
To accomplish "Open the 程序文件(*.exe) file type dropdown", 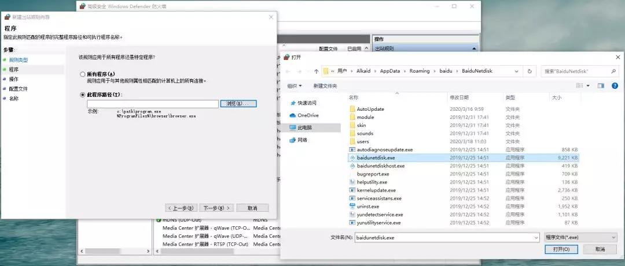I will (x=581, y=237).
